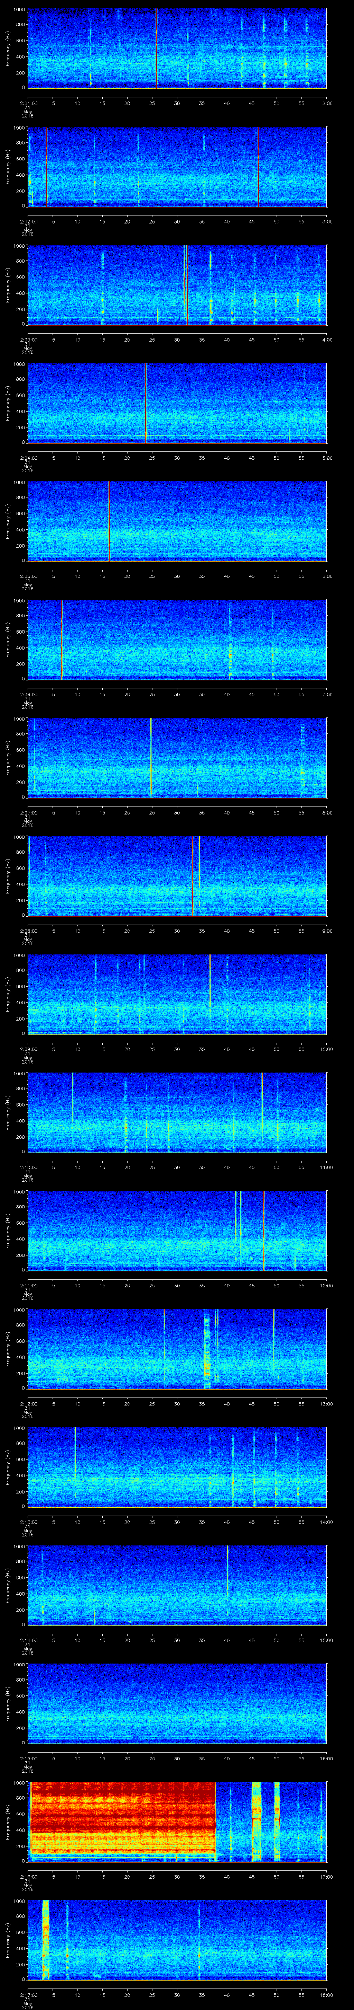Click the 2:17:00 start time label
The image size is (354, 2010).
tap(28, 1994)
